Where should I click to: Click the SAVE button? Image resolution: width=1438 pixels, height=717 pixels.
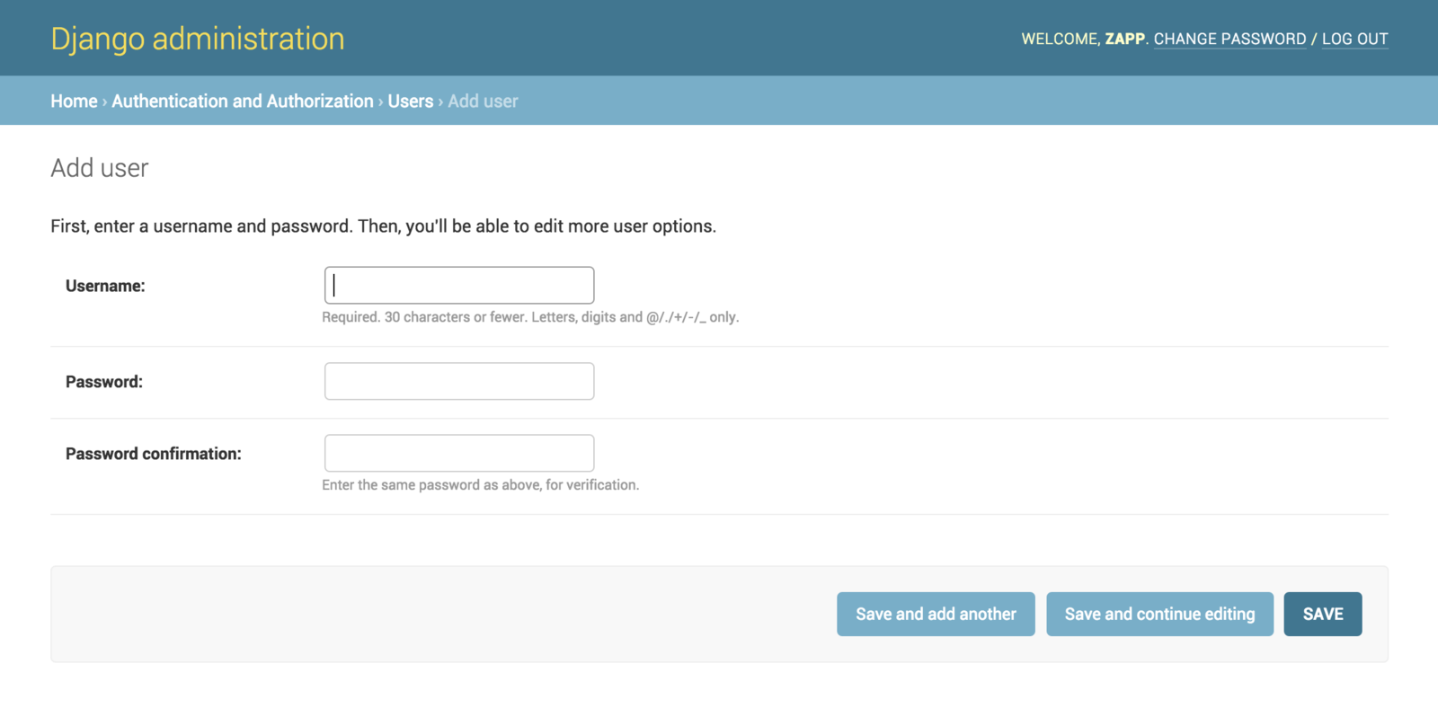1323,614
